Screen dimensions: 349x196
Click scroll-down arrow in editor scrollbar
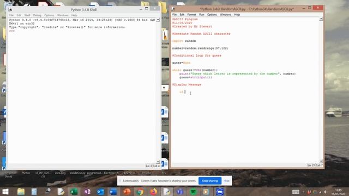pyautogui.click(x=321, y=161)
